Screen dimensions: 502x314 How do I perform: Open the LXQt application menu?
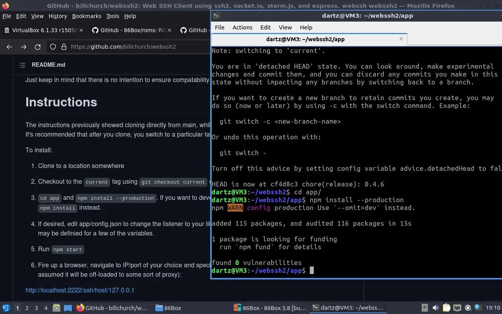6,308
